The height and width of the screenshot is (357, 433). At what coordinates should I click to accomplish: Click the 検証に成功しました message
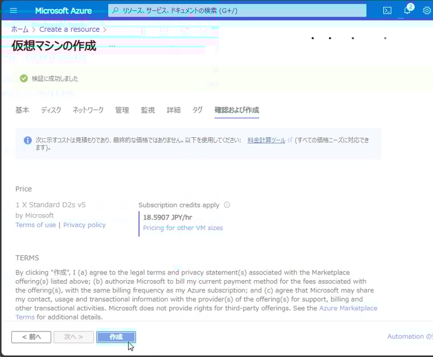55,79
